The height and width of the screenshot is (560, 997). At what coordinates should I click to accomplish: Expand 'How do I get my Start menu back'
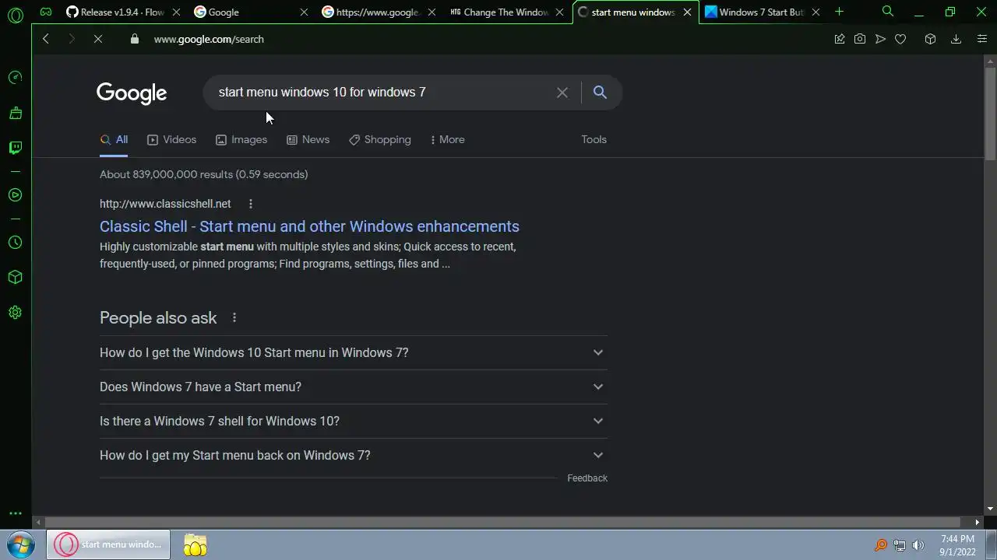(354, 455)
